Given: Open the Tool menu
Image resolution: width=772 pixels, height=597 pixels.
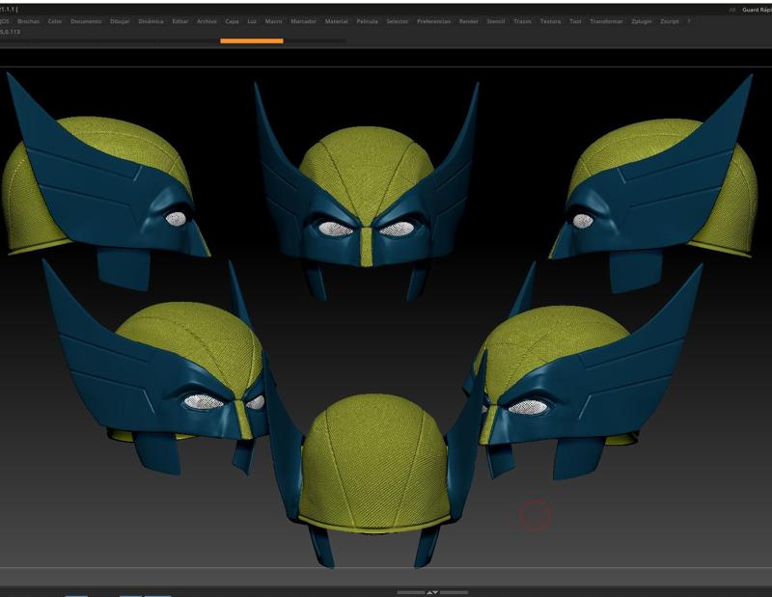Looking at the screenshot, I should pyautogui.click(x=575, y=21).
